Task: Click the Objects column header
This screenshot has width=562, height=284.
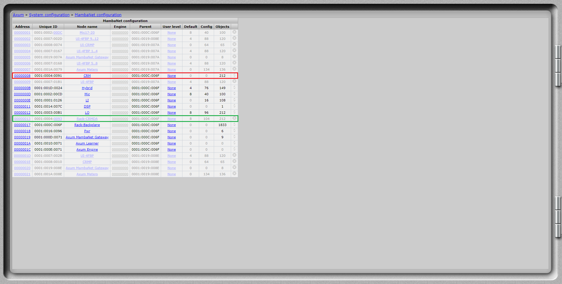Action: [x=222, y=27]
